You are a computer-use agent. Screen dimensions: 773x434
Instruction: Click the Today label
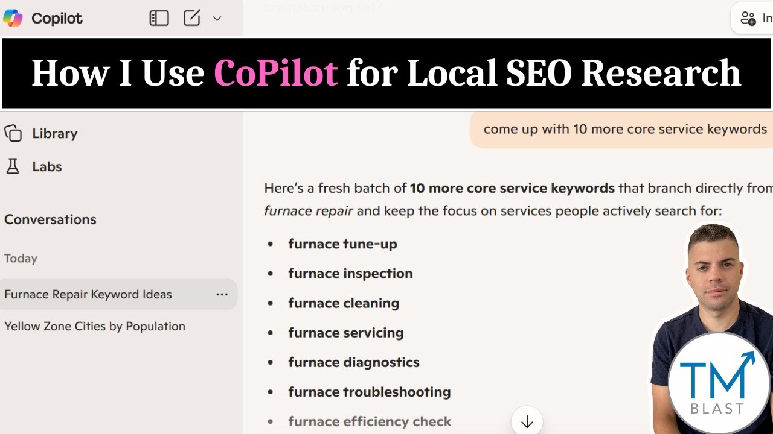pyautogui.click(x=21, y=258)
